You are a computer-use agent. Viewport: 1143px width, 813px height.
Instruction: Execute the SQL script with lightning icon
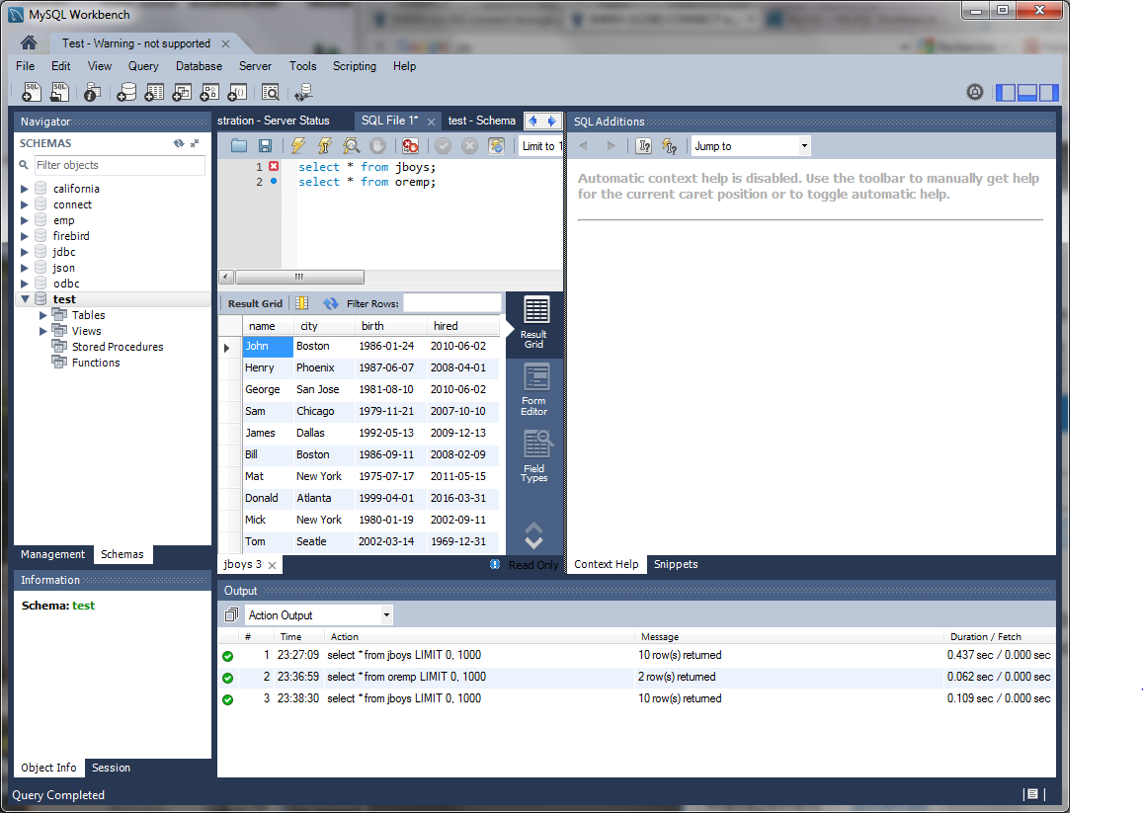298,146
